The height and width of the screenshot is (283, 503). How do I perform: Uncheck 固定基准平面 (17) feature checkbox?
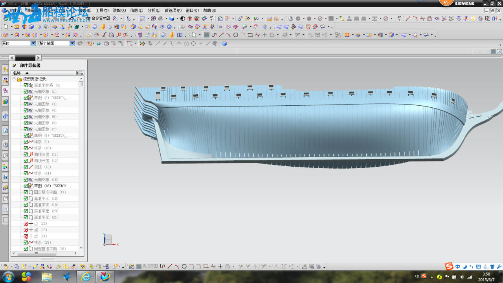click(x=26, y=192)
